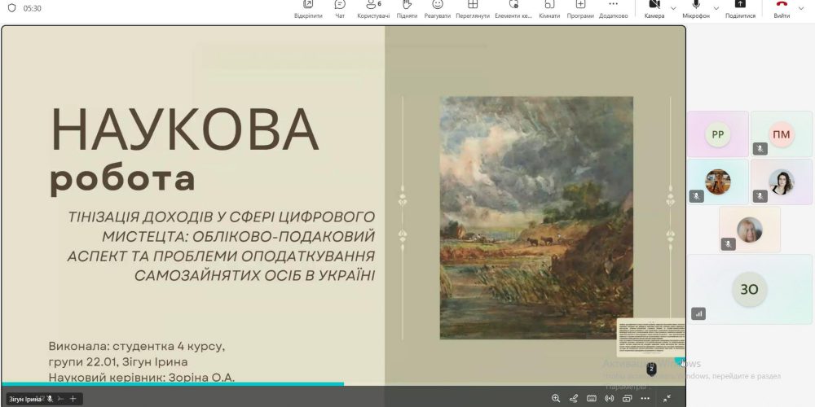815x407 pixels.
Task: Open the annotation pen tool
Action: pos(574,398)
